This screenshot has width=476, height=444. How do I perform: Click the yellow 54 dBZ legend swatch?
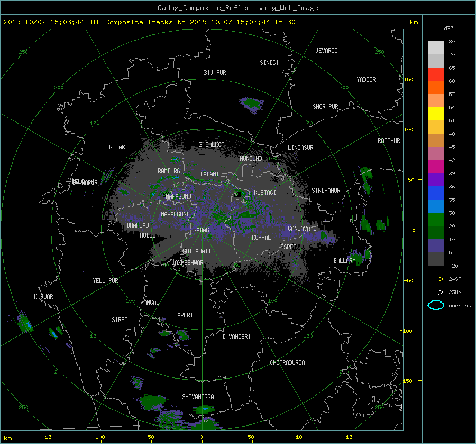click(x=436, y=114)
